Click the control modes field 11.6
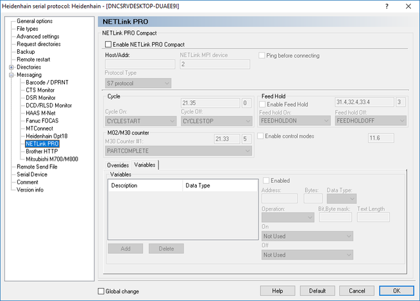Image resolution: width=420 pixels, height=301 pixels. tap(381, 138)
